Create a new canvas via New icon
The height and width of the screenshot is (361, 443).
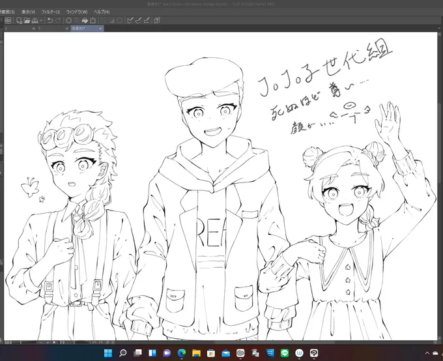click(x=19, y=20)
